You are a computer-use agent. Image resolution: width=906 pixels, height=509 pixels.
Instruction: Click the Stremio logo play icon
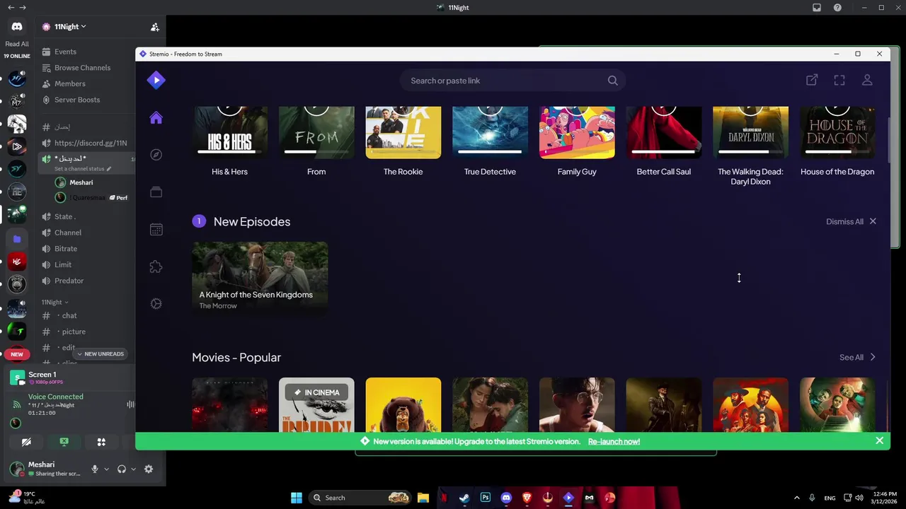point(156,80)
